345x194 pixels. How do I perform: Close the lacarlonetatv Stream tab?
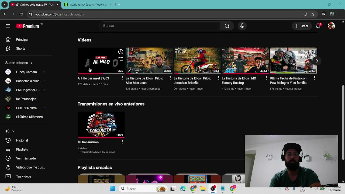click(111, 5)
